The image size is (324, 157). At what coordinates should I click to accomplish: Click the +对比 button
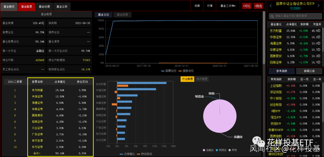tap(247, 6)
